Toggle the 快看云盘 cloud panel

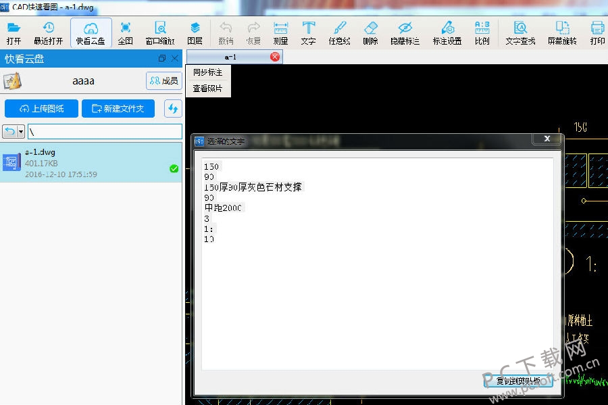point(91,33)
